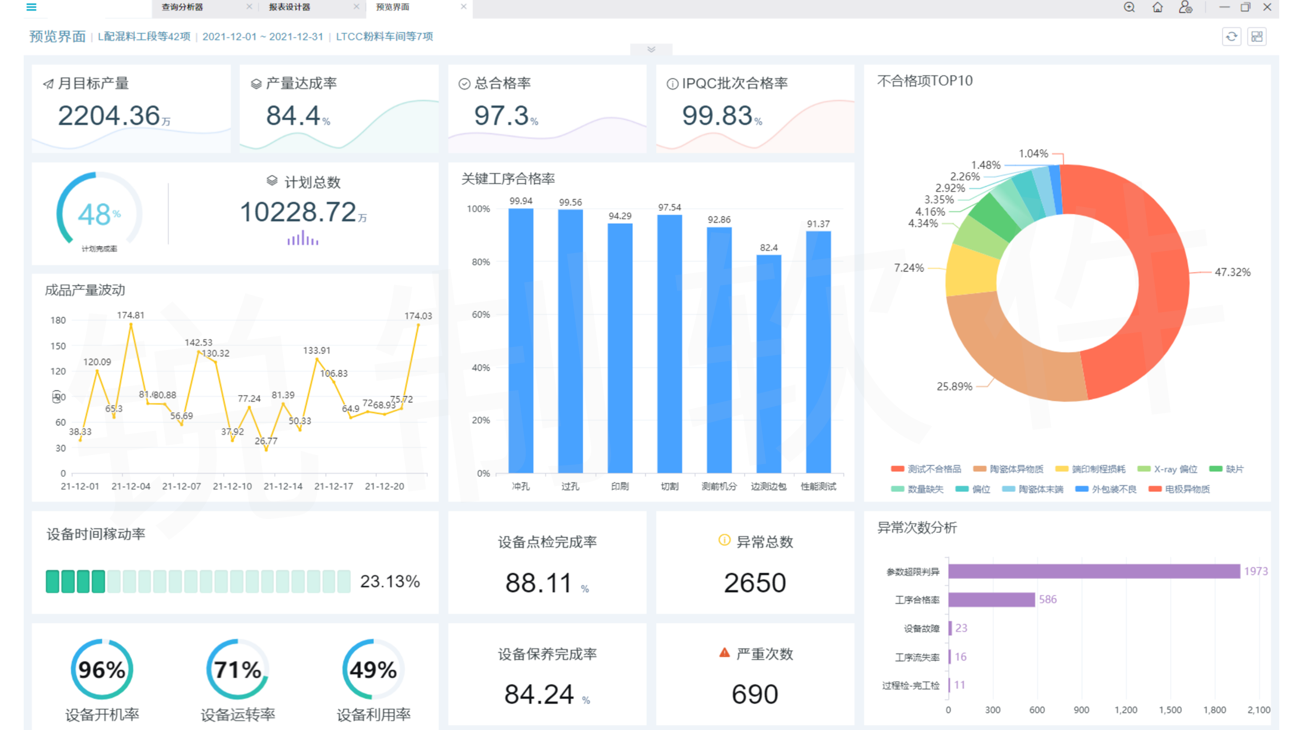Open the L配混料工段等42项 filter
1303x730 pixels.
point(144,37)
